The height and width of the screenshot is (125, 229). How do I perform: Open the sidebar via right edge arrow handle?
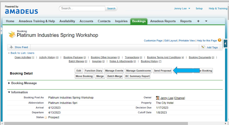225,44
